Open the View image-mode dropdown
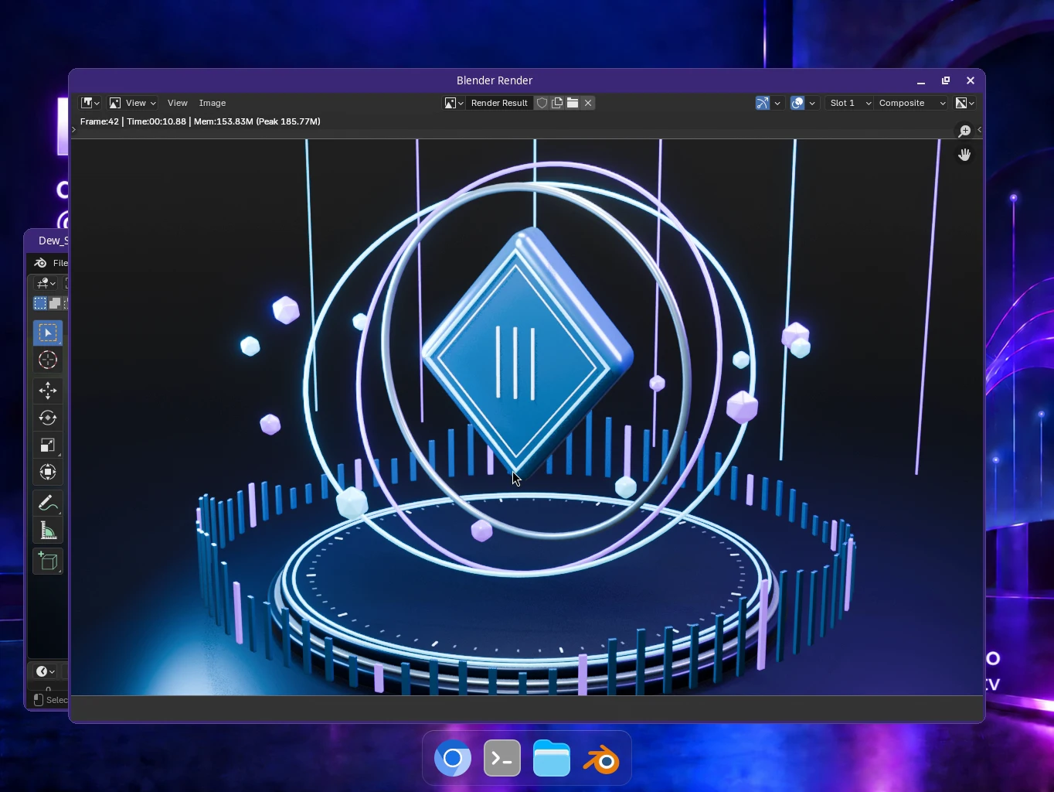1054x792 pixels. [x=132, y=103]
